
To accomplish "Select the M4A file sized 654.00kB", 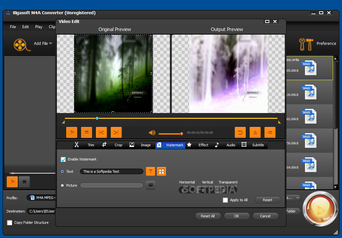I will pos(309,165).
